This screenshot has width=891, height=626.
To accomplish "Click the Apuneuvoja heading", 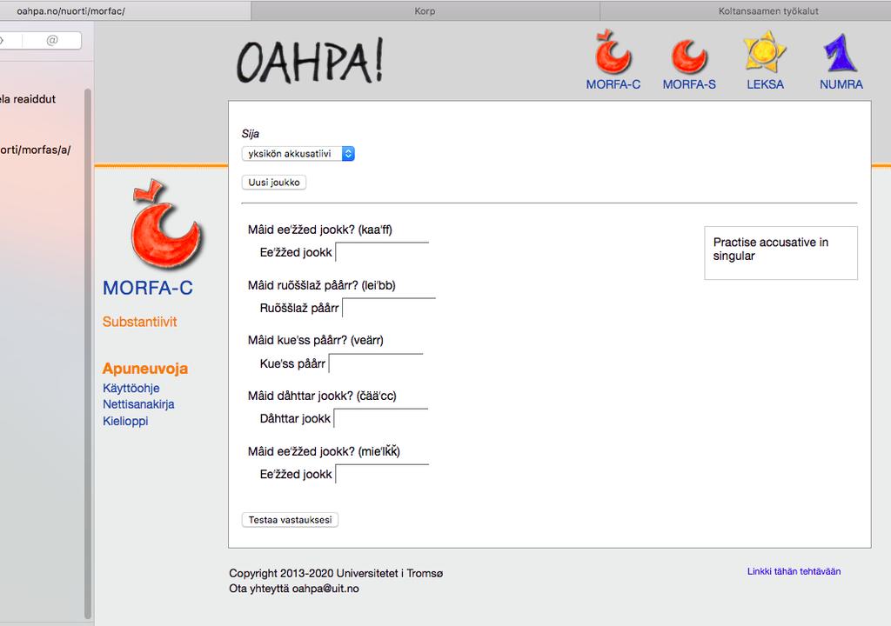I will coord(145,368).
